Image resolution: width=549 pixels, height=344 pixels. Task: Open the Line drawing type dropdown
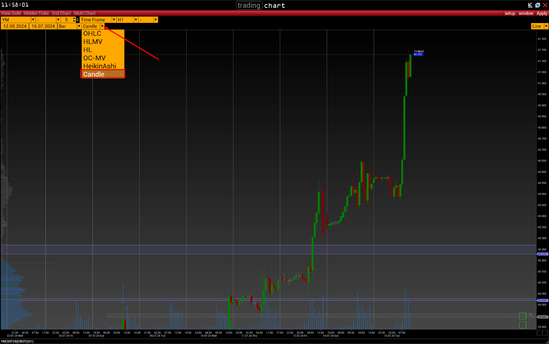pyautogui.click(x=546, y=26)
